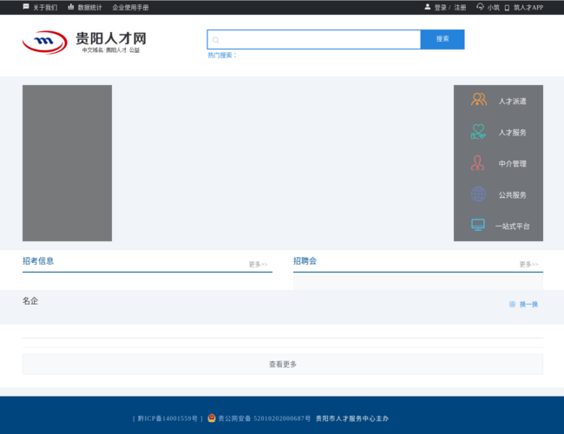Open 中介管理 menu item

pos(512,164)
